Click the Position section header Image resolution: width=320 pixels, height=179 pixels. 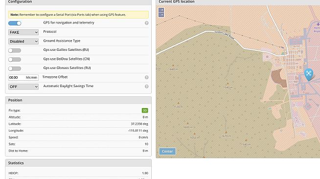(x=78, y=100)
